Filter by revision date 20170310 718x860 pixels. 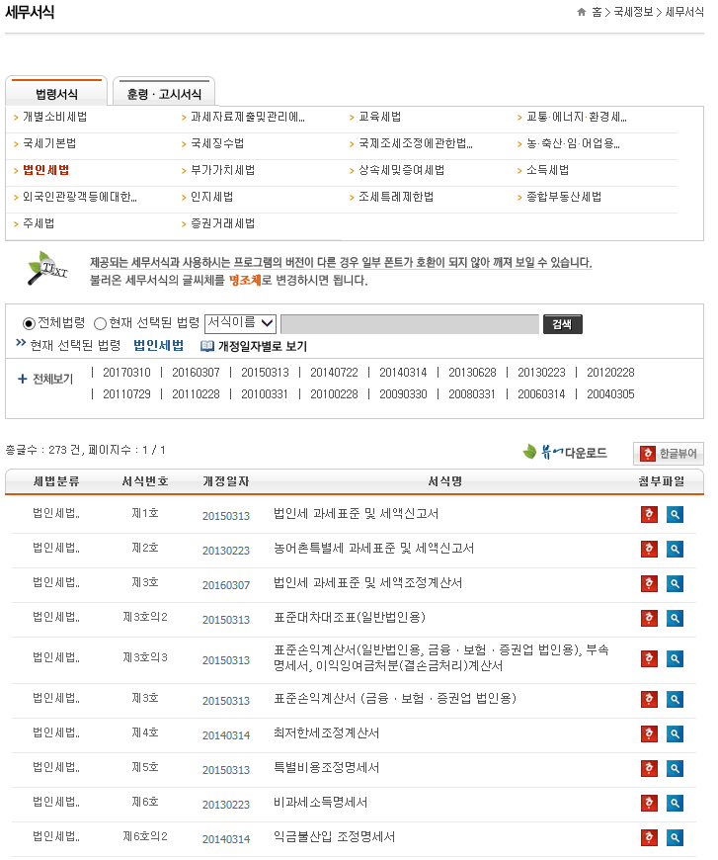(x=126, y=373)
